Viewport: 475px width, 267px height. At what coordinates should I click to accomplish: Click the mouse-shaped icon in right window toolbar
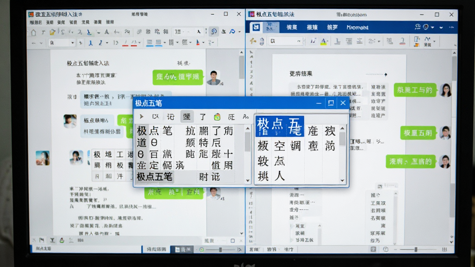pyautogui.click(x=262, y=41)
